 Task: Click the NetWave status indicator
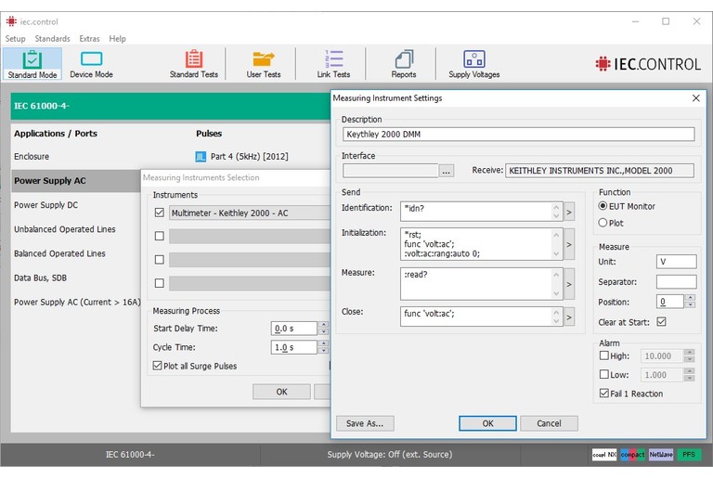tap(661, 454)
